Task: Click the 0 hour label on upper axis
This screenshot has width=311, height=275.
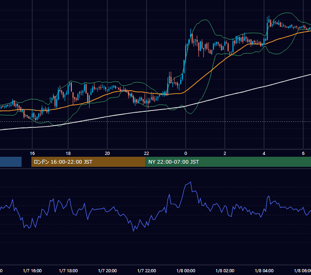Action: [186, 154]
